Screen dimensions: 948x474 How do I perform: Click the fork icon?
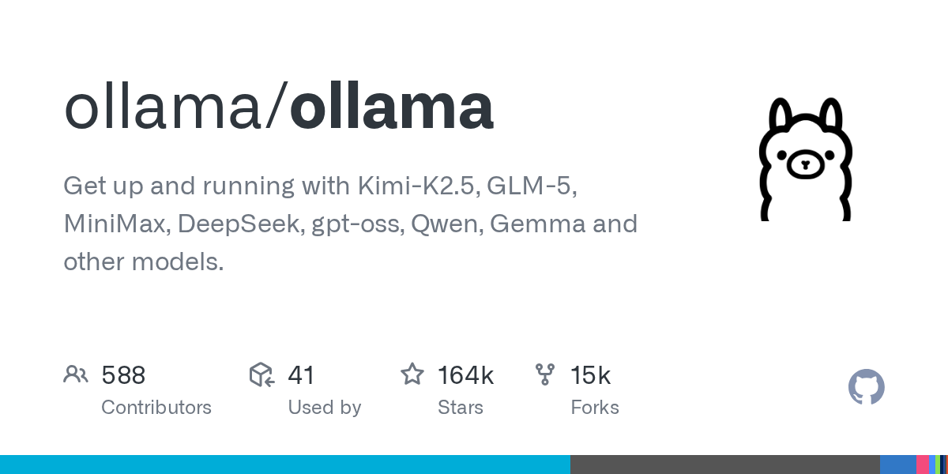pos(545,374)
